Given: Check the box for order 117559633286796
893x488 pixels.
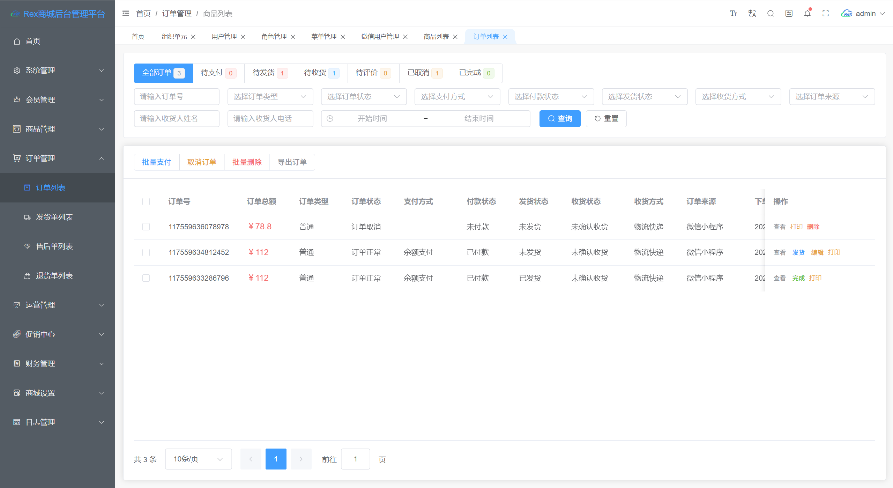Looking at the screenshot, I should coord(146,278).
